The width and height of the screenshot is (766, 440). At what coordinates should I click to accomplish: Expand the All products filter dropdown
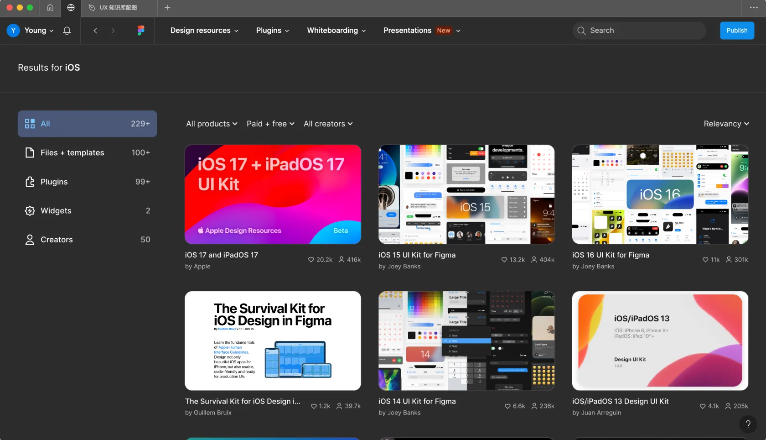coord(212,124)
